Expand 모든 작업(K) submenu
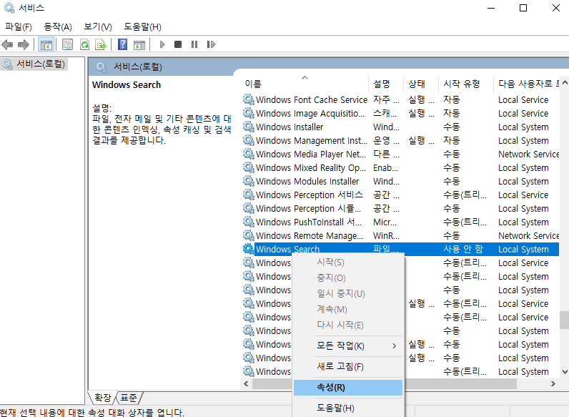The image size is (569, 417). coord(348,345)
